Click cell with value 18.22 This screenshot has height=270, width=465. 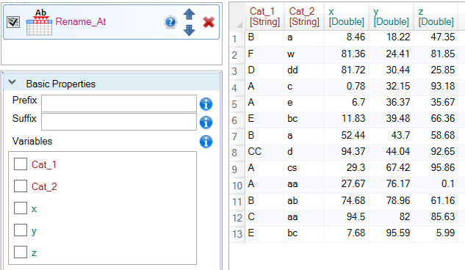391,37
